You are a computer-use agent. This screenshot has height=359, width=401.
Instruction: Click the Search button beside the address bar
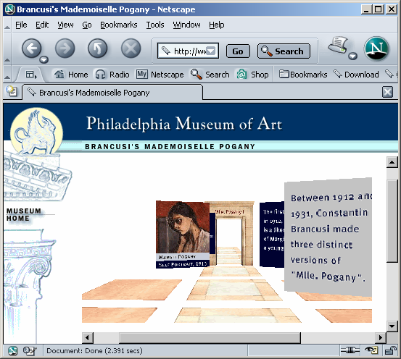coord(284,51)
